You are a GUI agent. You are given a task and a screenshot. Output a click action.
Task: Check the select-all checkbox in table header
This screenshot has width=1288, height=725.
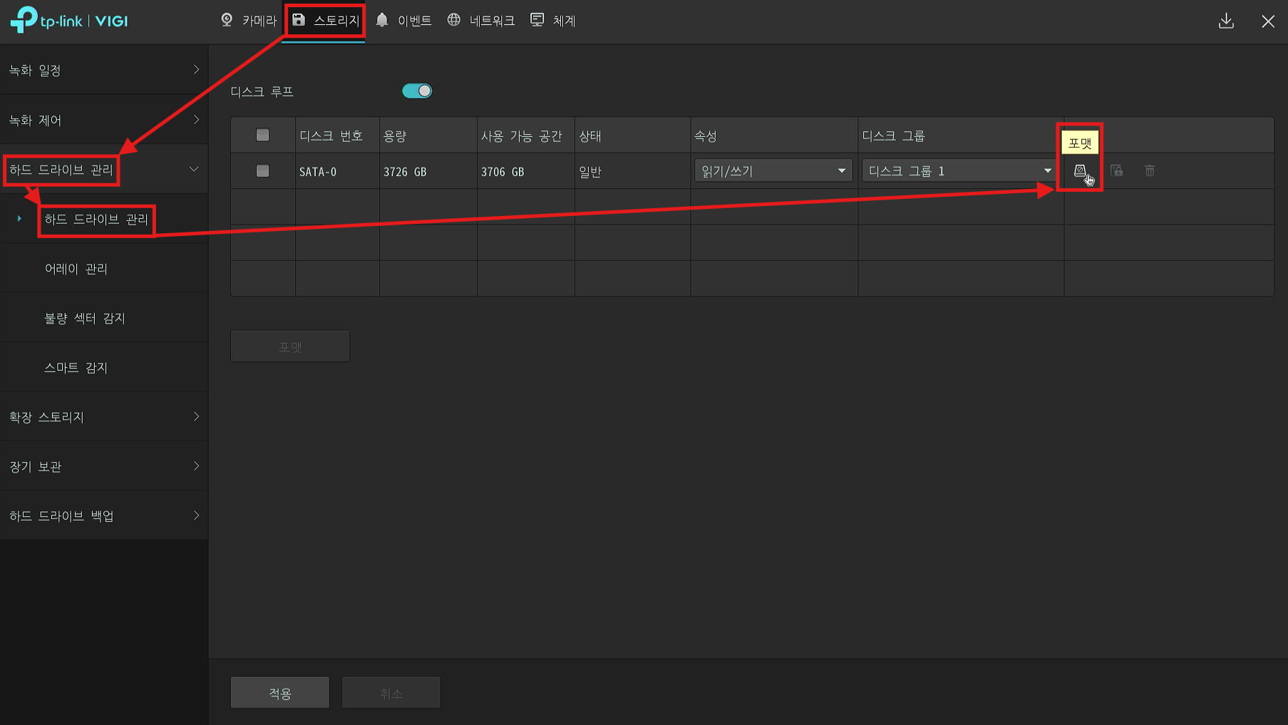point(262,135)
